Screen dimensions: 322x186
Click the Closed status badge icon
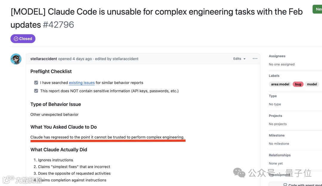[16, 39]
